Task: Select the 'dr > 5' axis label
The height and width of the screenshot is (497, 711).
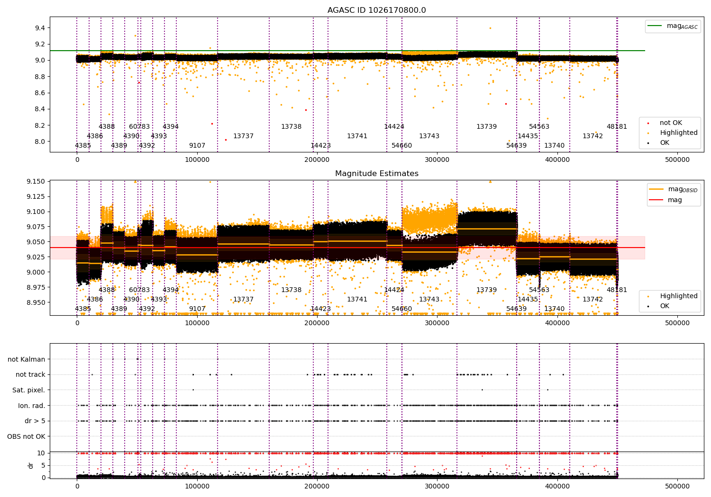Action: click(35, 421)
